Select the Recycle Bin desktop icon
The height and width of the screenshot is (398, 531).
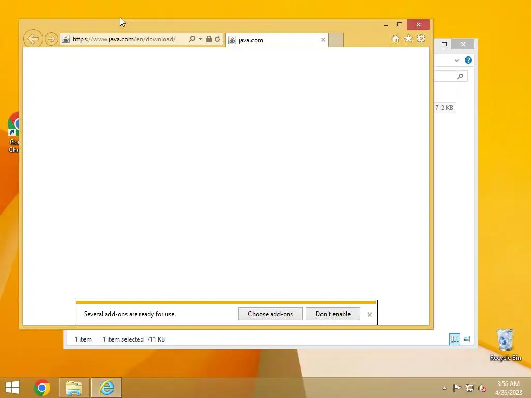tap(505, 344)
